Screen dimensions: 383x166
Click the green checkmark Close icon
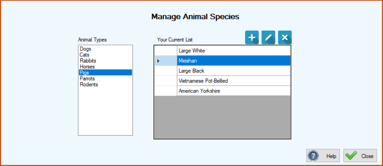tap(351, 156)
